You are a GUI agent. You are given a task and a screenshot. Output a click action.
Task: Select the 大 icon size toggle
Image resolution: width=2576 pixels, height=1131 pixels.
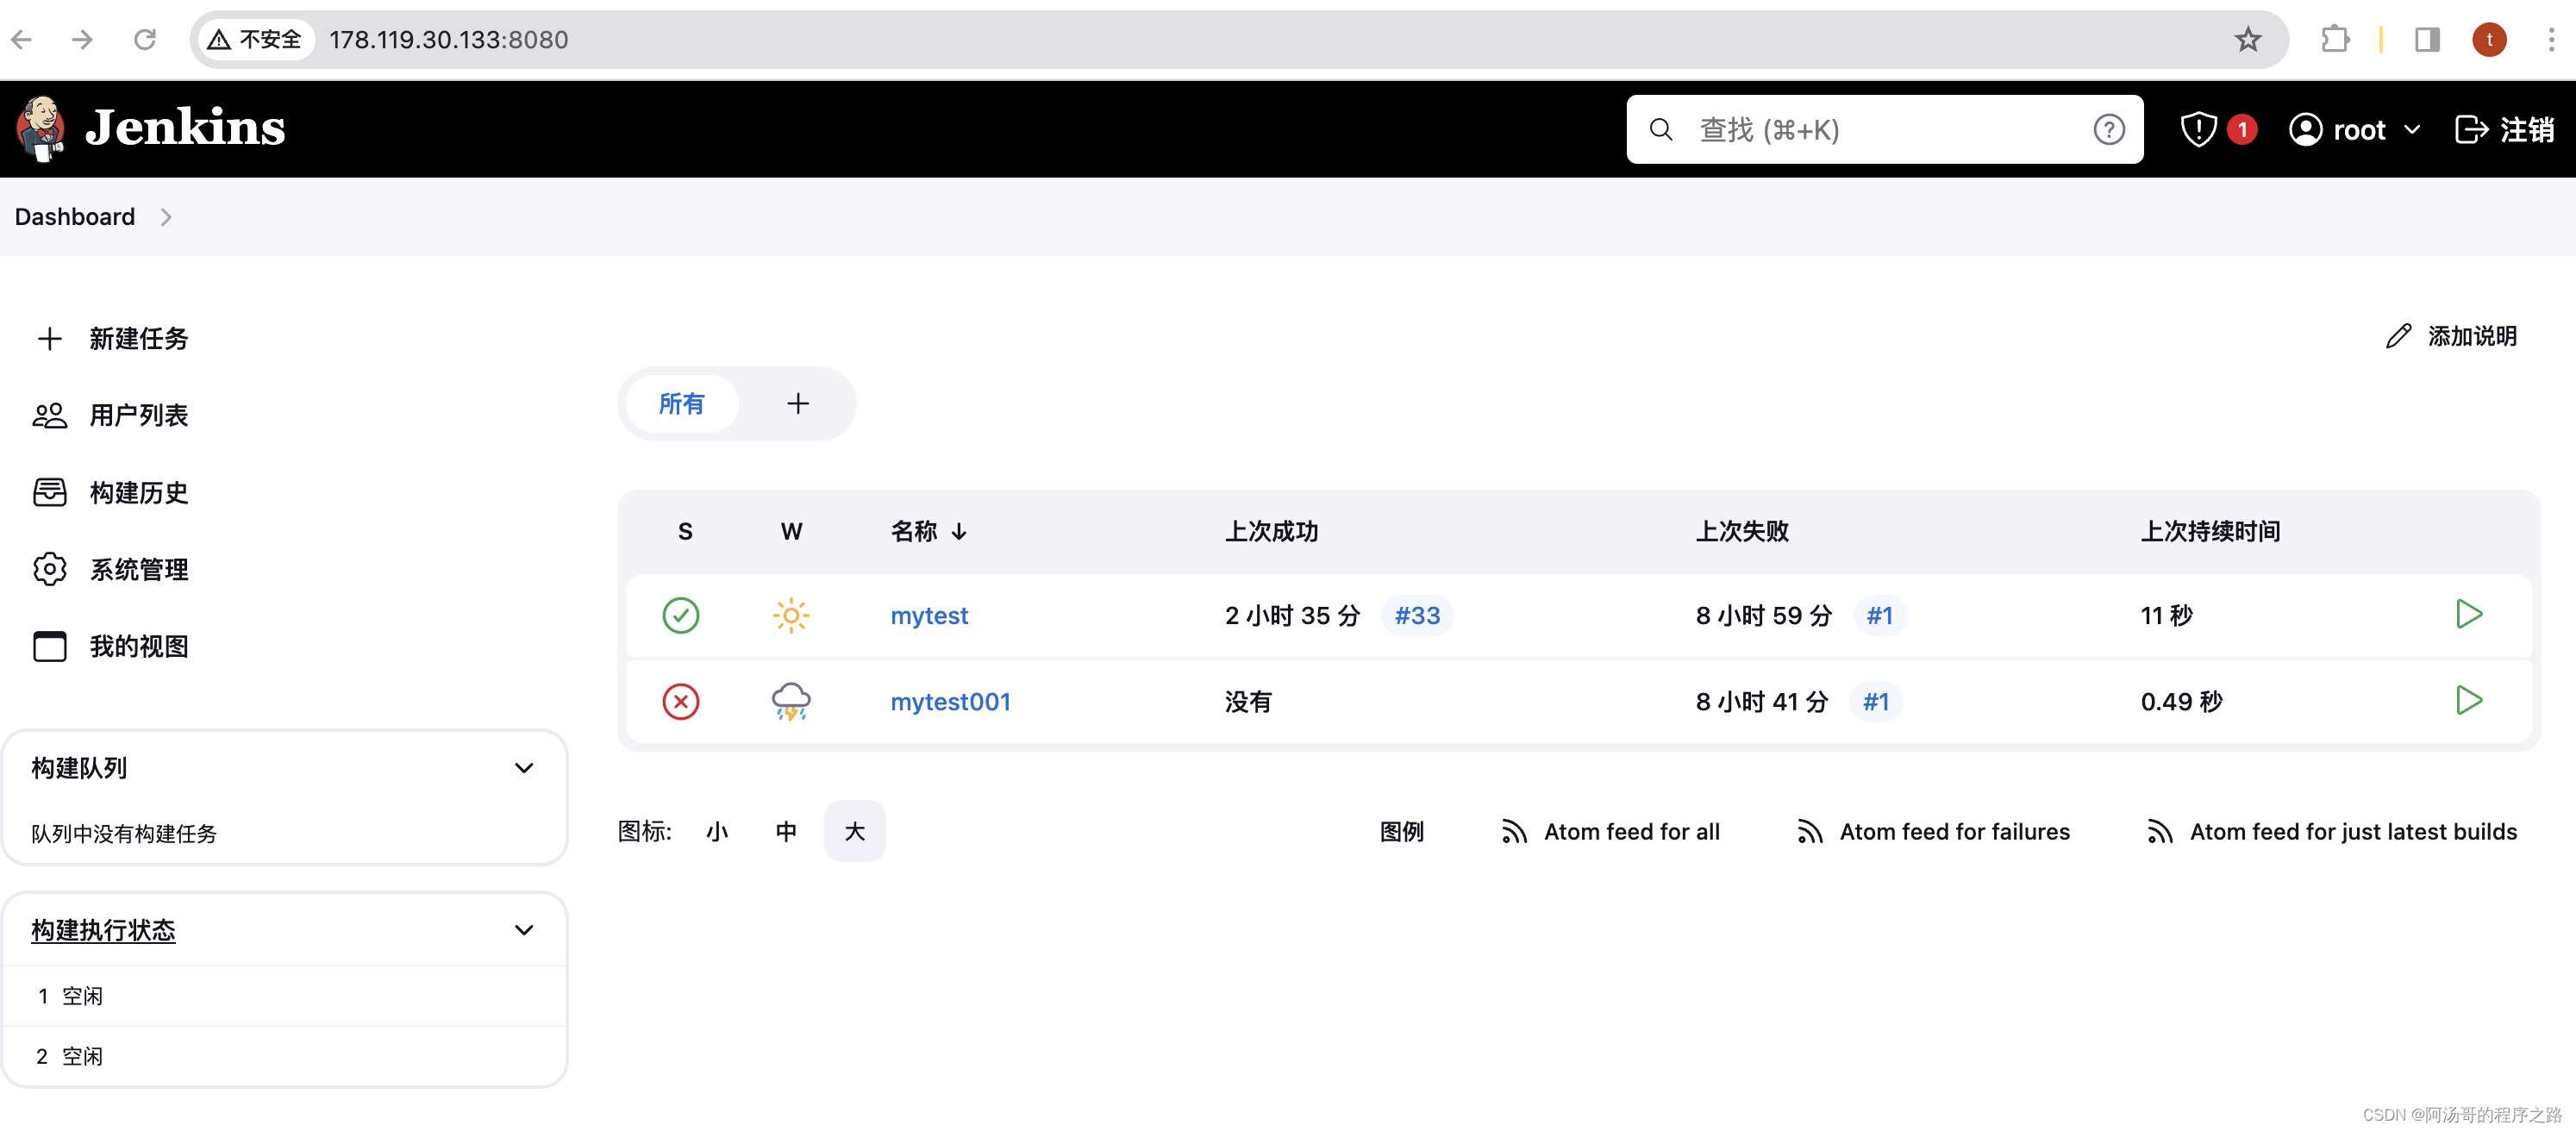tap(856, 830)
